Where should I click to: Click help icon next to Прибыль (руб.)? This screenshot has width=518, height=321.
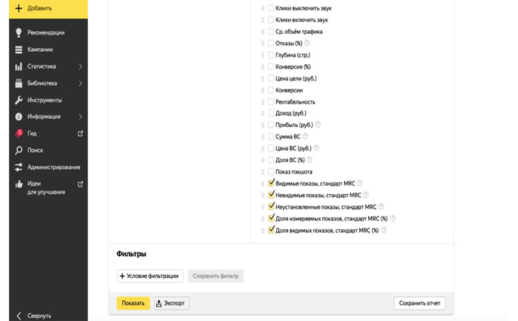(x=318, y=125)
